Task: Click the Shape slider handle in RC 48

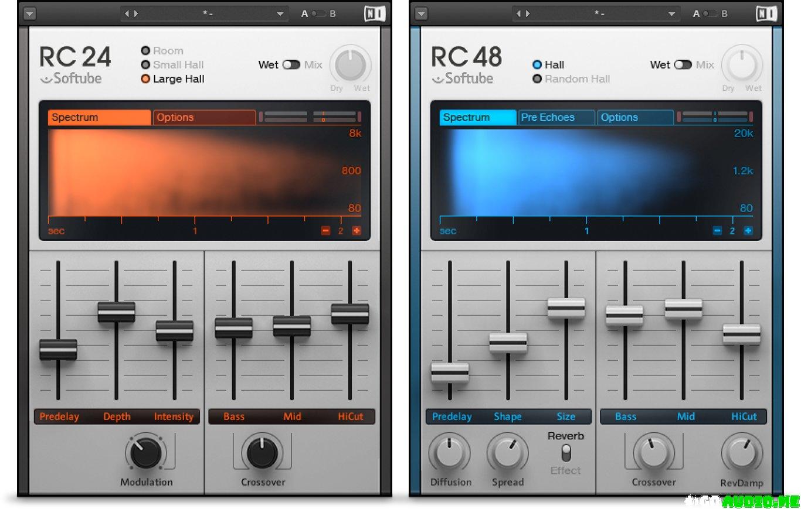Action: pyautogui.click(x=508, y=343)
